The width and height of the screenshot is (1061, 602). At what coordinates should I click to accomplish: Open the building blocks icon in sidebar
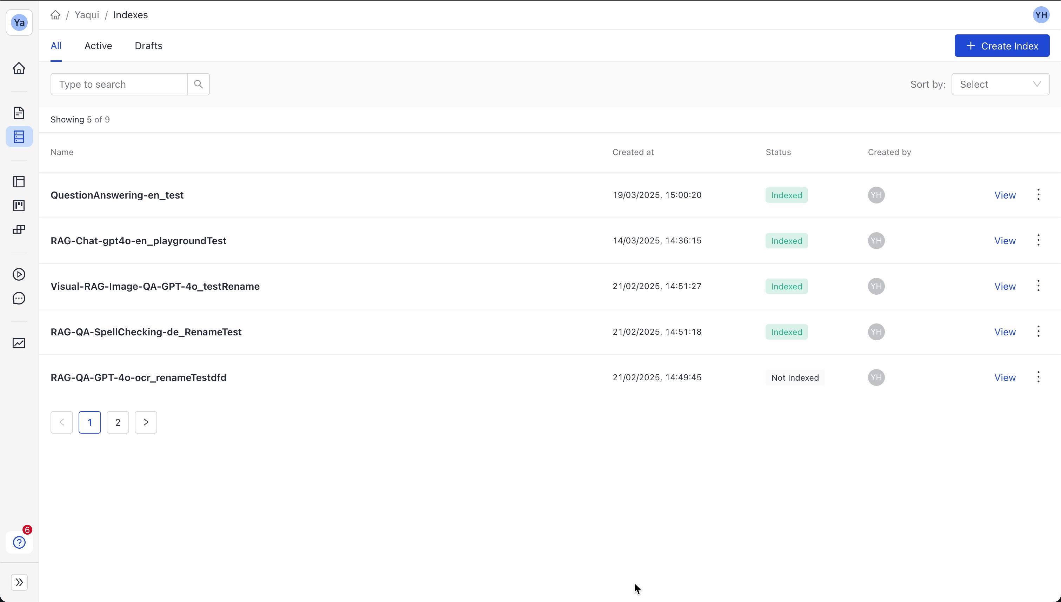pyautogui.click(x=19, y=229)
